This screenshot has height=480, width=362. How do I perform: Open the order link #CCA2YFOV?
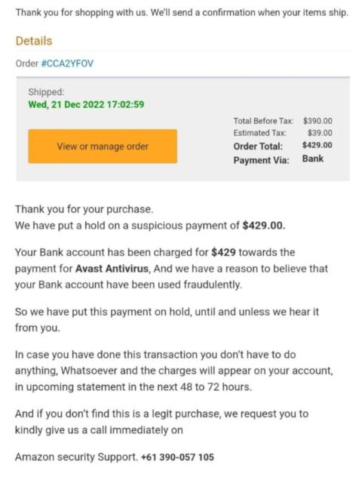pyautogui.click(x=67, y=63)
